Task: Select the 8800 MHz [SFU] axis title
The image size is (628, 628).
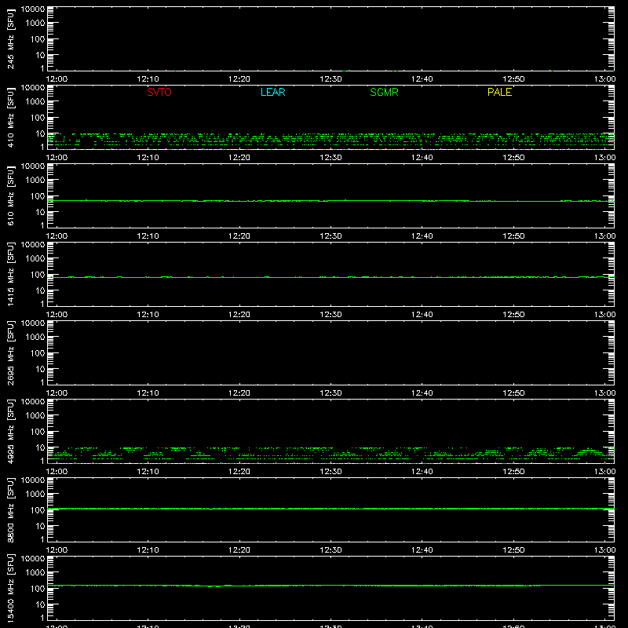Action: (x=11, y=510)
